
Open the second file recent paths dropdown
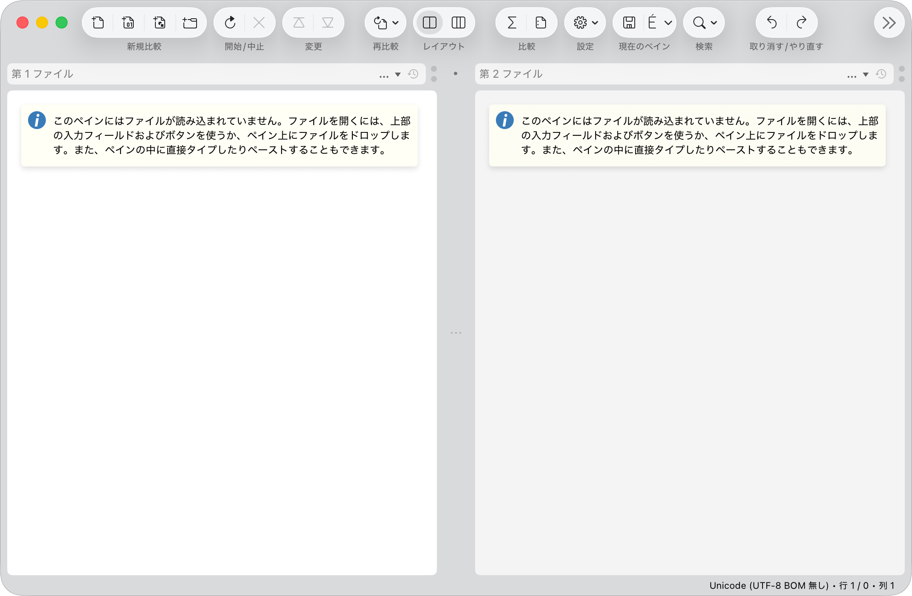(866, 75)
